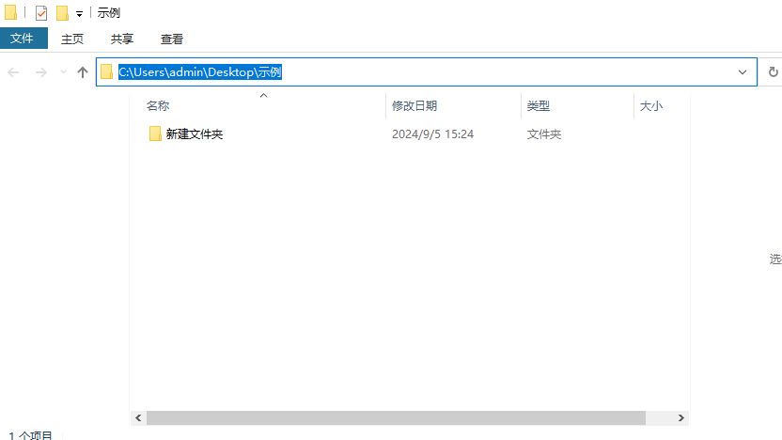This screenshot has width=782, height=440.
Task: Click the New folder quick access icon
Action: pos(62,13)
